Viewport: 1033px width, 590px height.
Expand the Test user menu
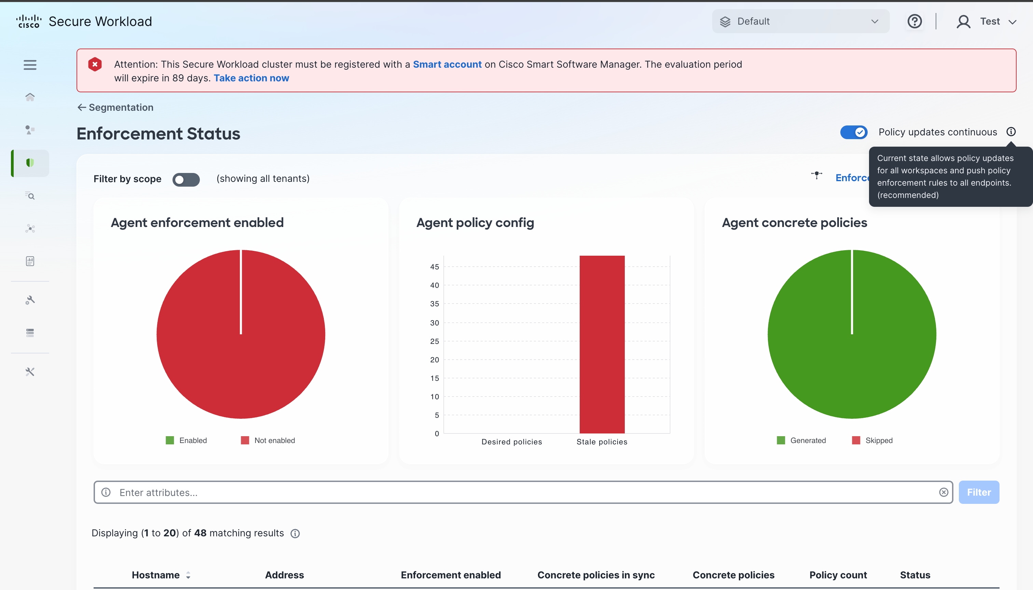coord(998,22)
